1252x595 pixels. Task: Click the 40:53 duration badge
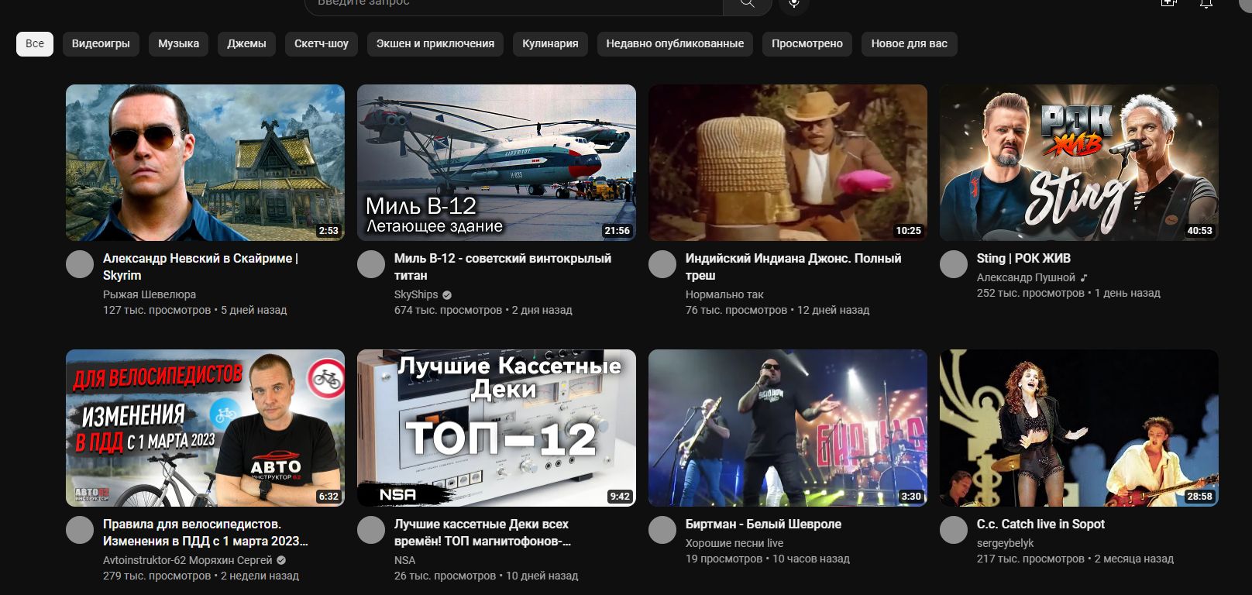(x=1200, y=231)
